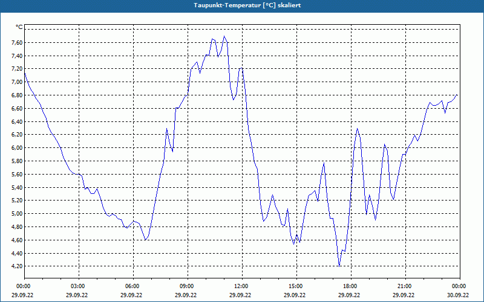Click the 6,40 y-axis label
This screenshot has width=484, height=302.
point(17,122)
